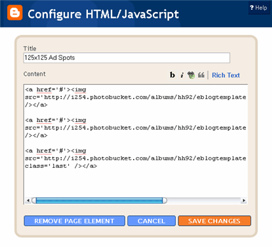The width and height of the screenshot is (272, 247).
Task: Apply italic formatting with the i icon
Action: pos(182,75)
